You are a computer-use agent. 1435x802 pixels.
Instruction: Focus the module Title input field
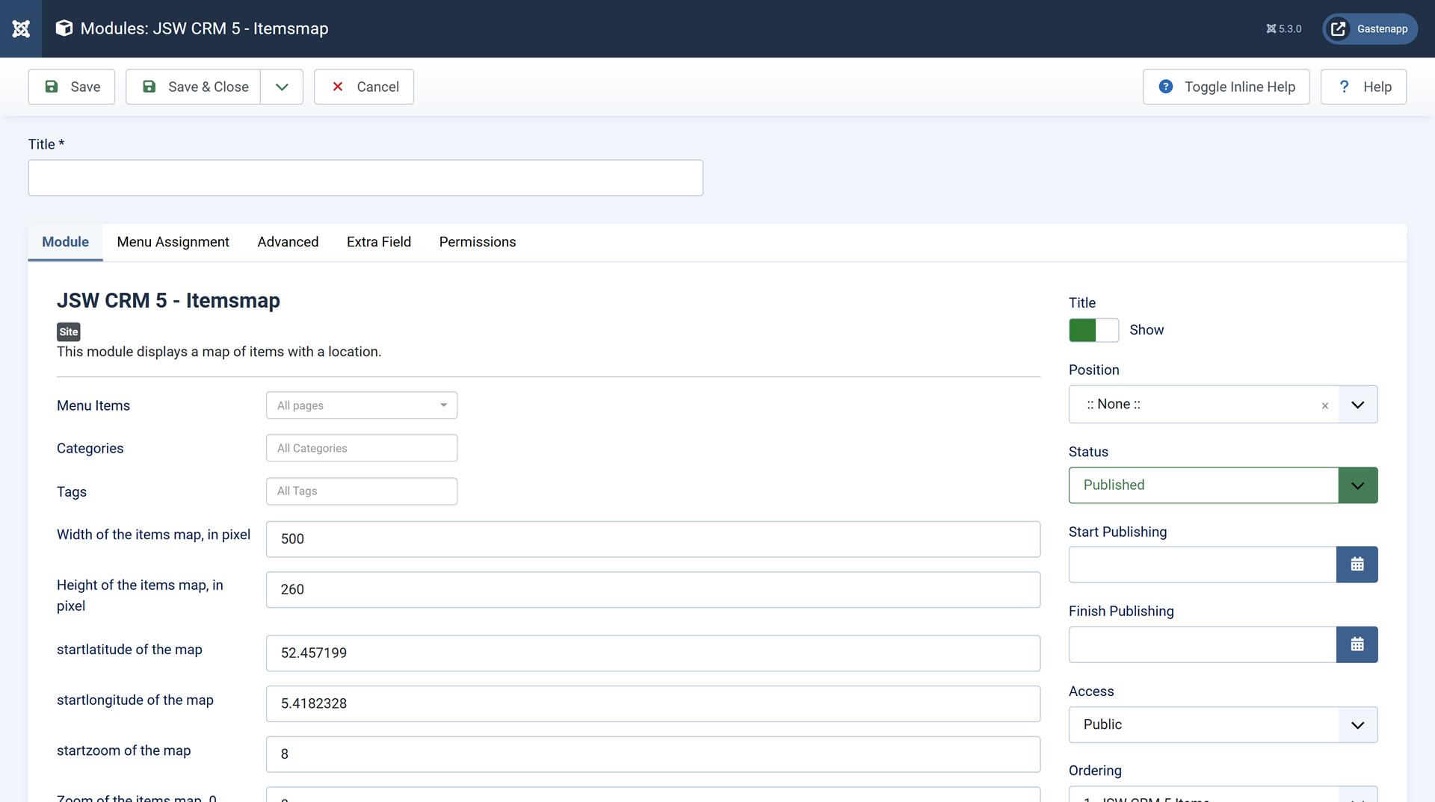365,178
